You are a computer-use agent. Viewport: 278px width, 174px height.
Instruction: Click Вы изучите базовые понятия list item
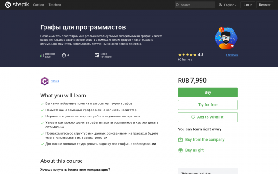pos(88,103)
